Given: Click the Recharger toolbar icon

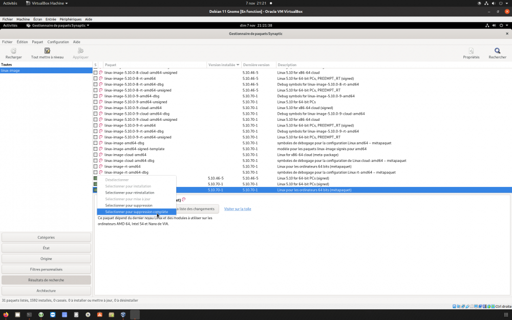Looking at the screenshot, I should (x=13, y=51).
